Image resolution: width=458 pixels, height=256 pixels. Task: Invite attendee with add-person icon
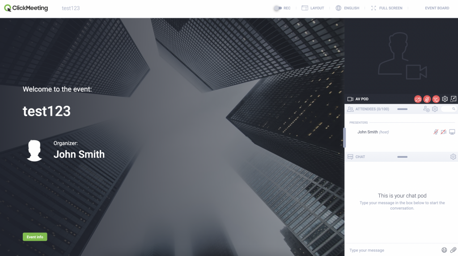[x=426, y=109]
